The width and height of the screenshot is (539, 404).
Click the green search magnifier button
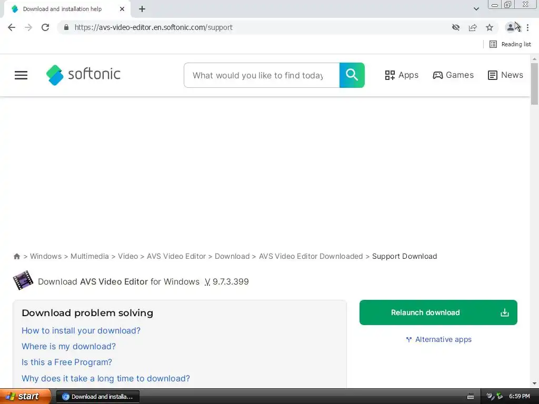tap(352, 75)
